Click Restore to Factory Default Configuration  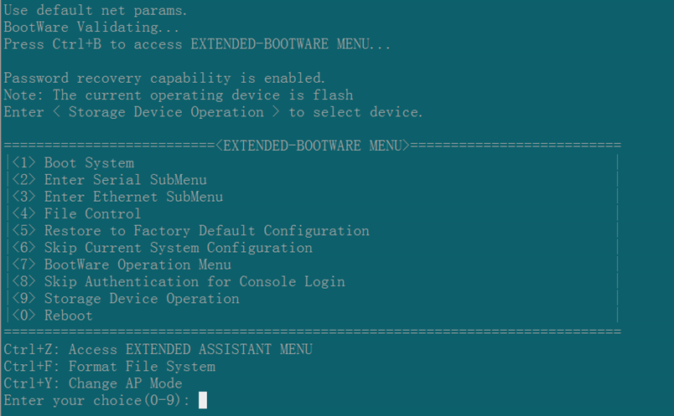coord(190,230)
